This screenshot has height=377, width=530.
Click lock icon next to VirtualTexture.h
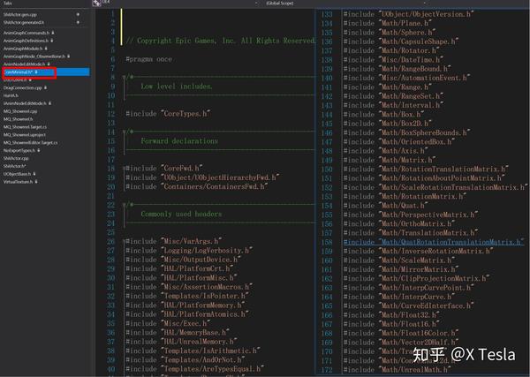click(36, 181)
